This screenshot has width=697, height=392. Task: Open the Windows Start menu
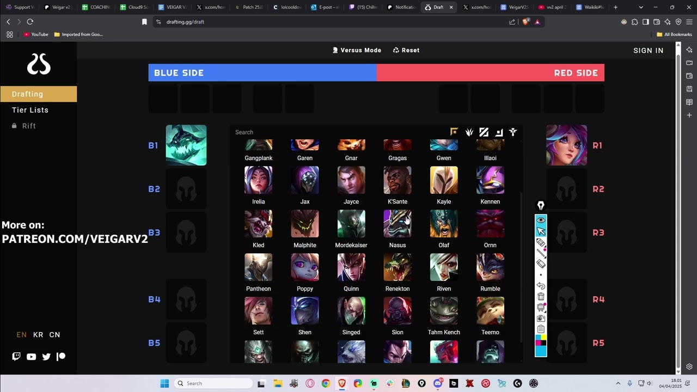(x=164, y=383)
